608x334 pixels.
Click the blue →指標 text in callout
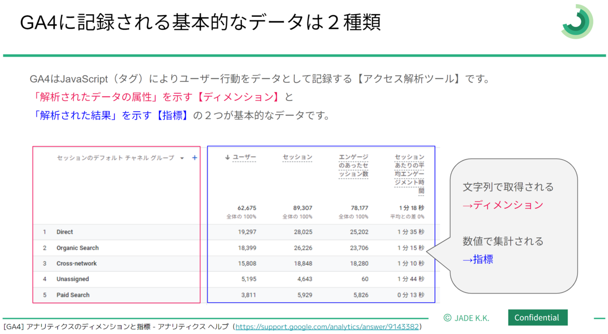[478, 260]
